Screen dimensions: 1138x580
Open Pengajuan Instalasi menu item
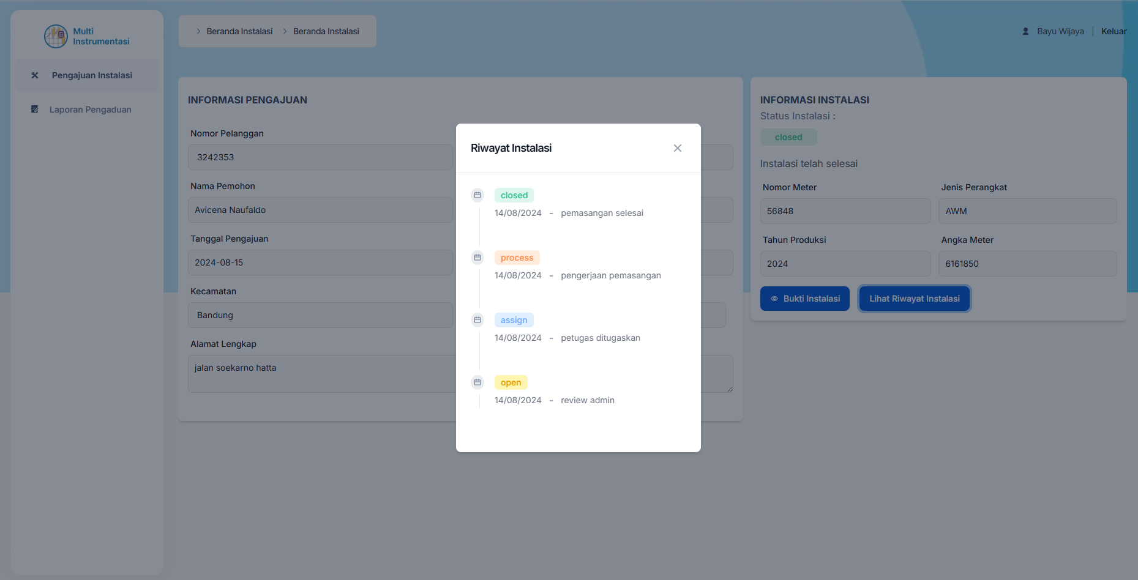(92, 75)
